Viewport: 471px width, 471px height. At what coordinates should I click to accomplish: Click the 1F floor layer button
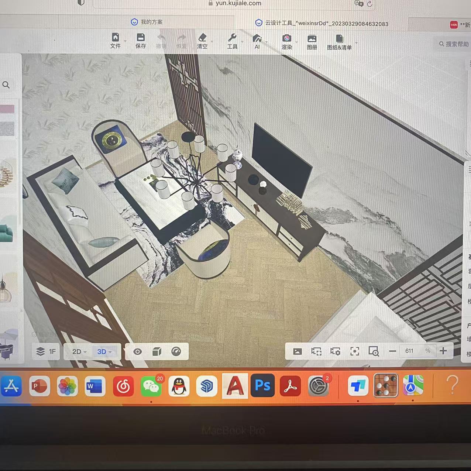(x=46, y=351)
